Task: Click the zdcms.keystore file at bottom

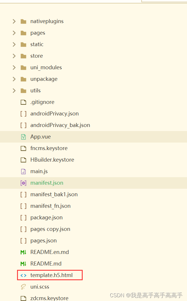Action: [x=49, y=298]
